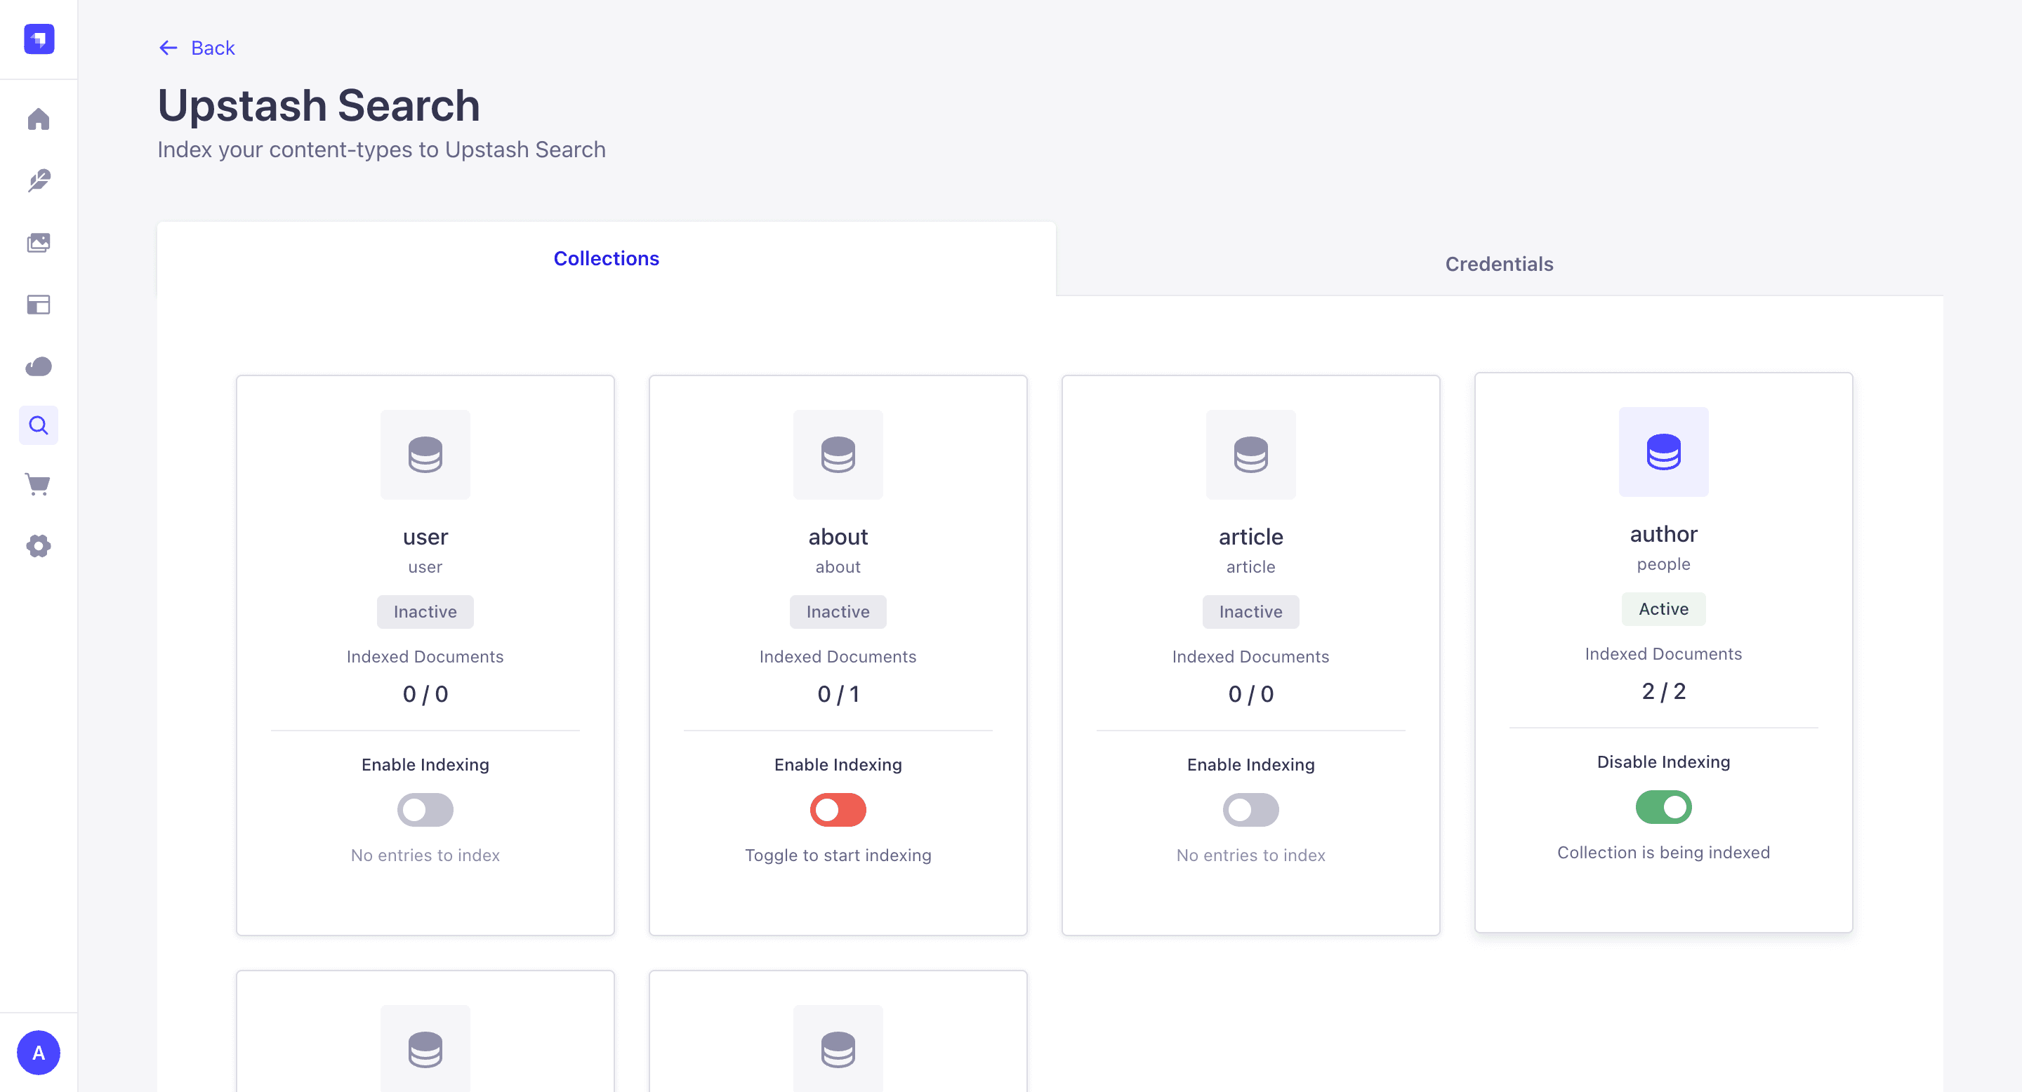Switch to the Collections tab
This screenshot has width=2022, height=1092.
[x=606, y=258]
